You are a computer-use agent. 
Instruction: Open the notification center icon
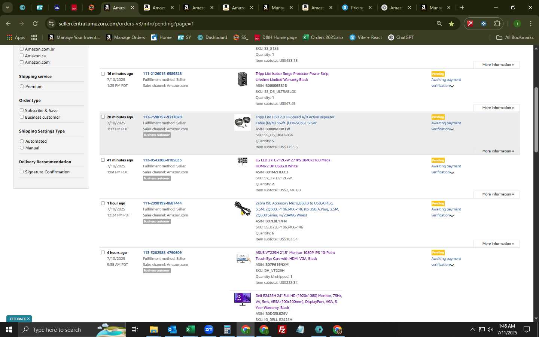tap(527, 330)
